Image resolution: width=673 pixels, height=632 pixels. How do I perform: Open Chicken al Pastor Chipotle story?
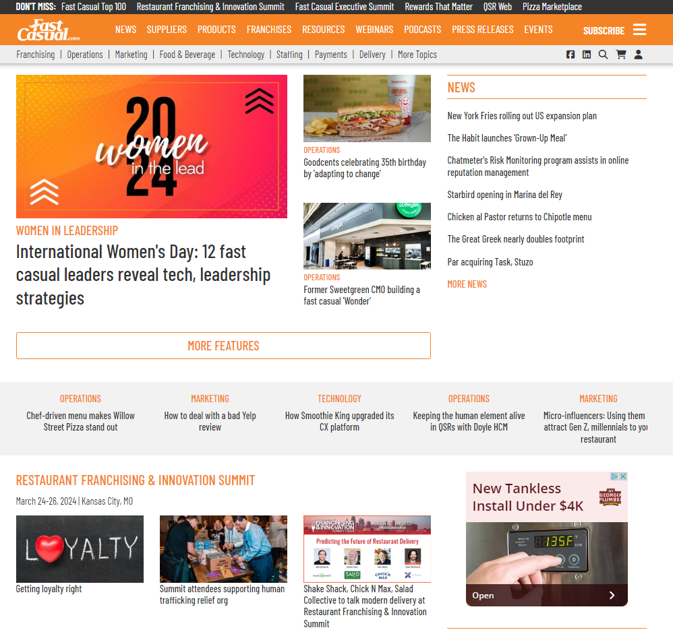(519, 217)
